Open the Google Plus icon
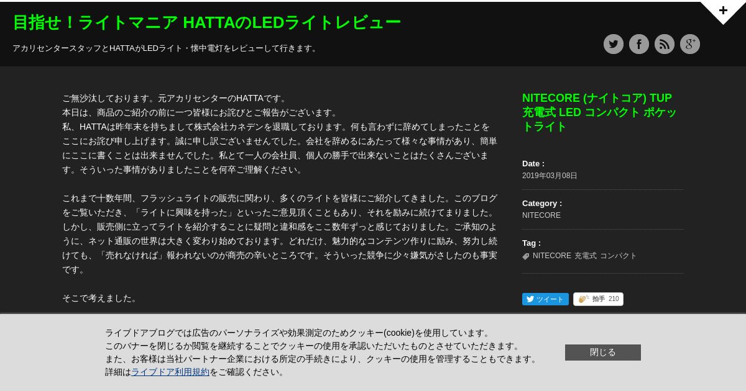Image resolution: width=746 pixels, height=391 pixels. click(x=689, y=44)
